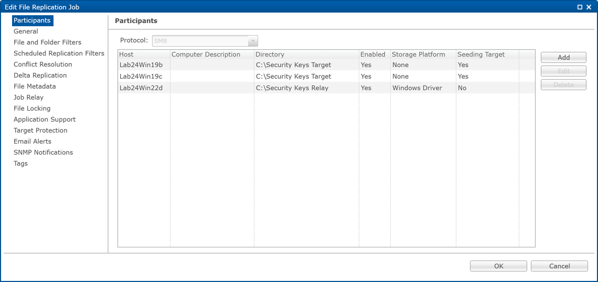The image size is (598, 282).
Task: Select File Locking settings
Action: (x=32, y=109)
